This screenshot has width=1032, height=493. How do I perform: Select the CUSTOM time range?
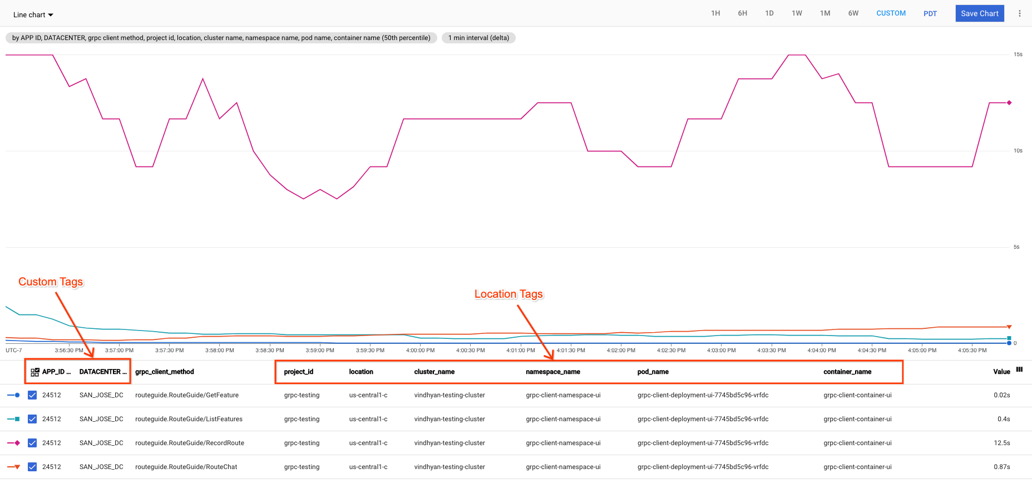[891, 13]
